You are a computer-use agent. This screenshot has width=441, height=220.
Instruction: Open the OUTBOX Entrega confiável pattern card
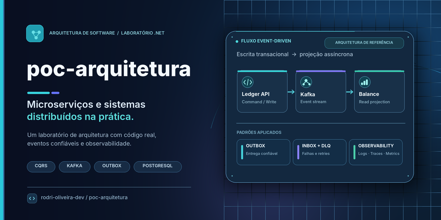[264, 152]
